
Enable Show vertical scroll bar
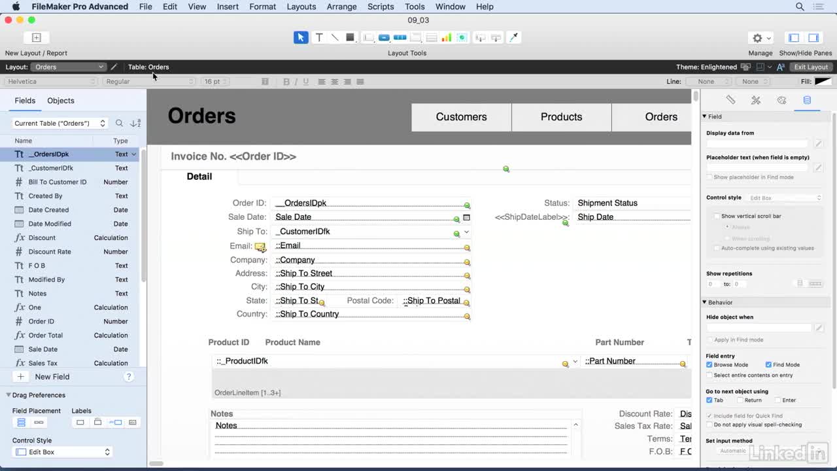[x=717, y=216]
